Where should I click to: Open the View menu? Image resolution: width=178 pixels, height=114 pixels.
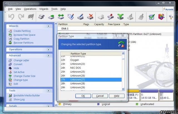pos(18,9)
